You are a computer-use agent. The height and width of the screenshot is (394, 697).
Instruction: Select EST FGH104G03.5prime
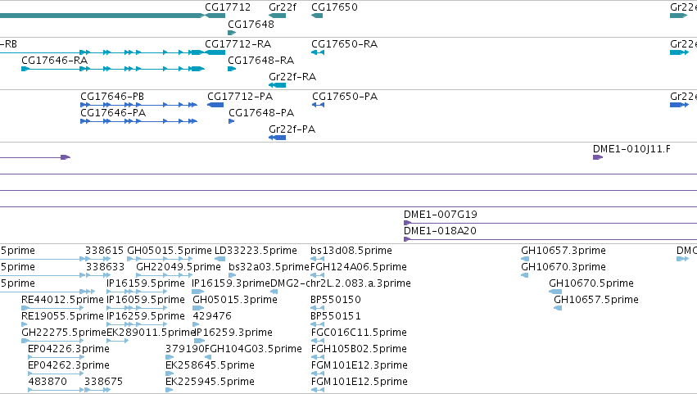coord(253,349)
